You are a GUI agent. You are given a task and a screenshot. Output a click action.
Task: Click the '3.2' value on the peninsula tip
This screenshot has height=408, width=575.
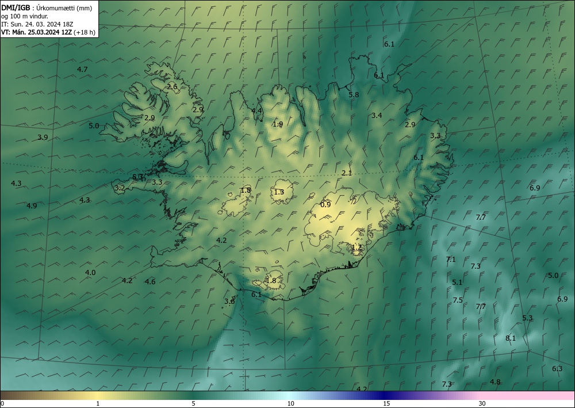coord(120,188)
